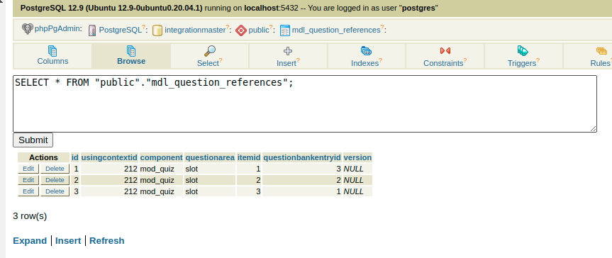This screenshot has height=258, width=612.
Task: Sort by the usingcontextid column header
Action: pos(109,157)
